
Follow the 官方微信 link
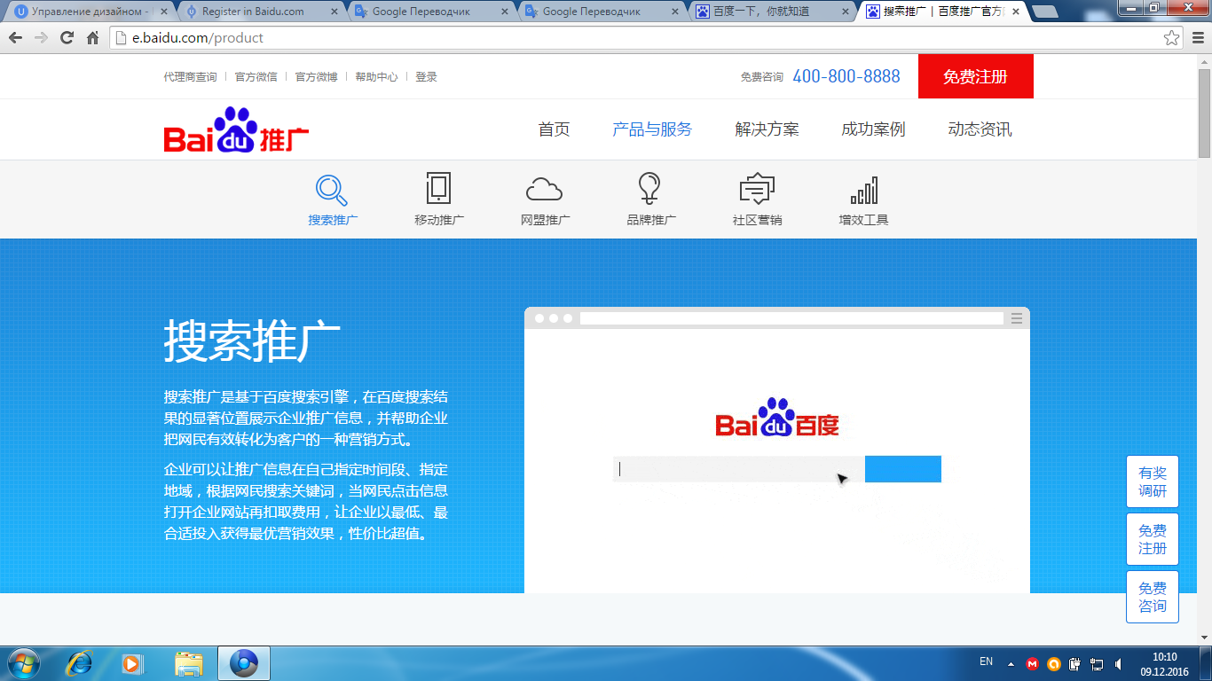tap(256, 77)
